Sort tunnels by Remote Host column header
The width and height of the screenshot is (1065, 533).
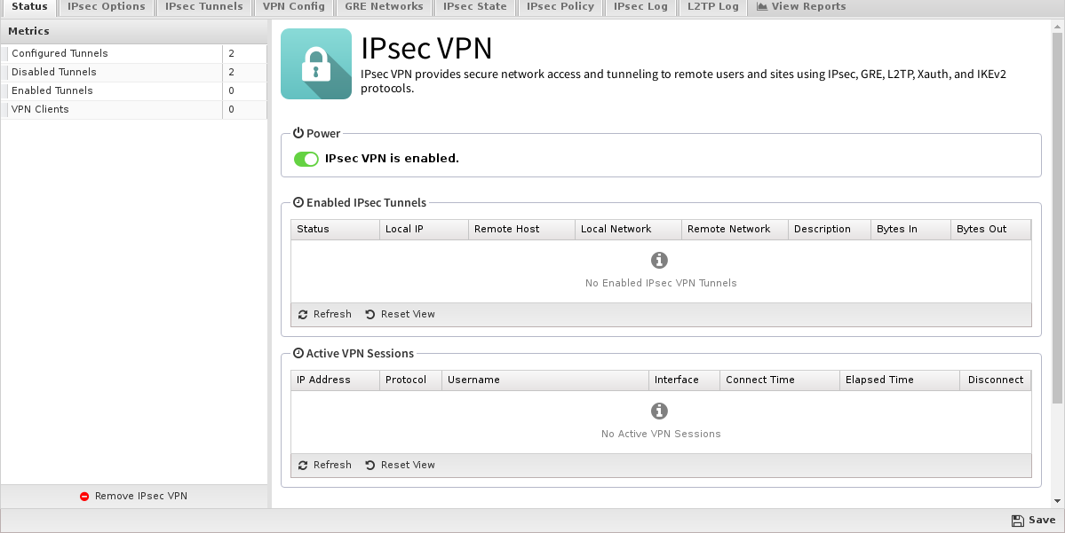[x=521, y=229]
